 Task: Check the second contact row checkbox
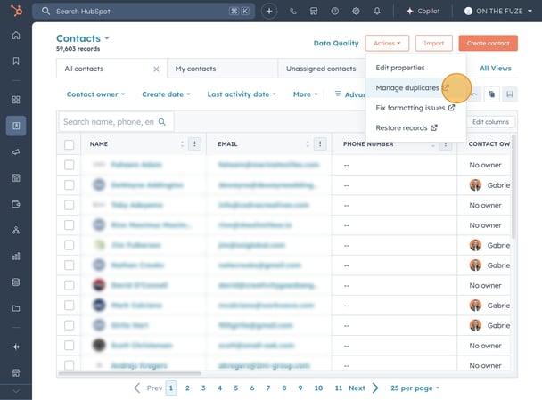[70, 184]
